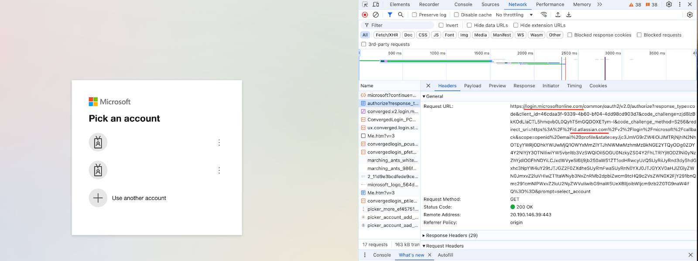This screenshot has height=261, width=698.
Task: Clear the network log icon
Action: coord(376,15)
